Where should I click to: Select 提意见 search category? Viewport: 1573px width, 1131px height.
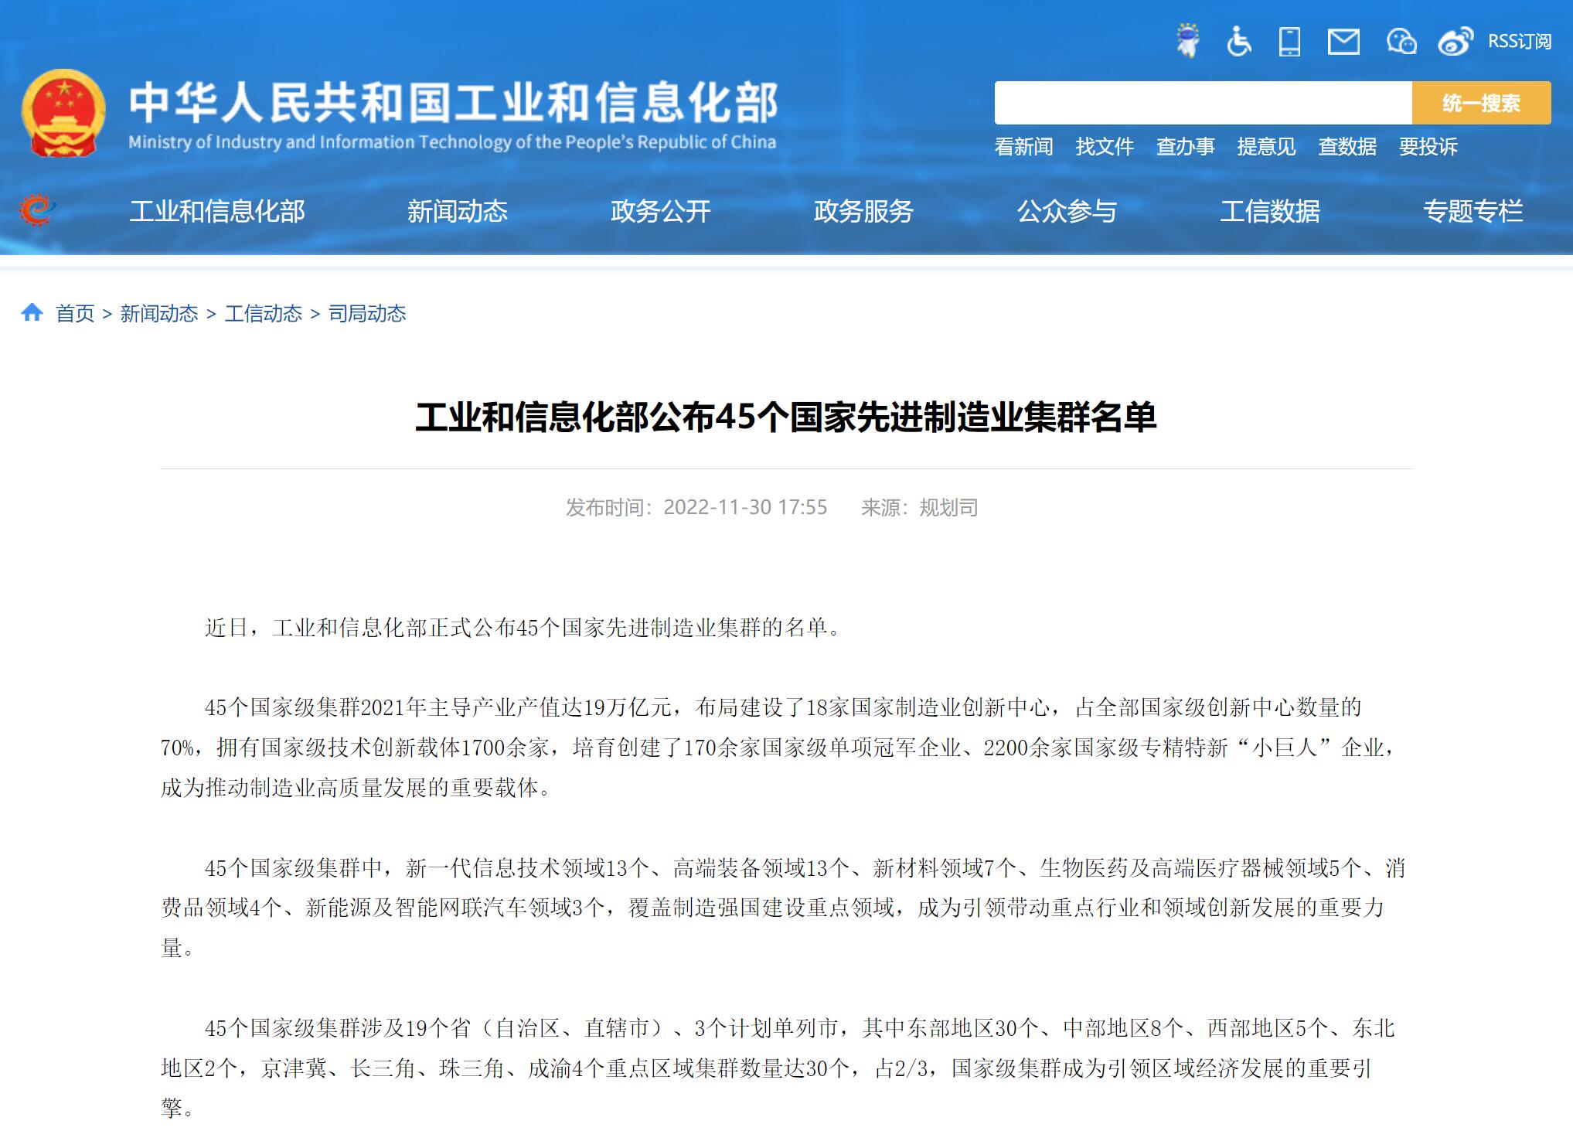1266,147
